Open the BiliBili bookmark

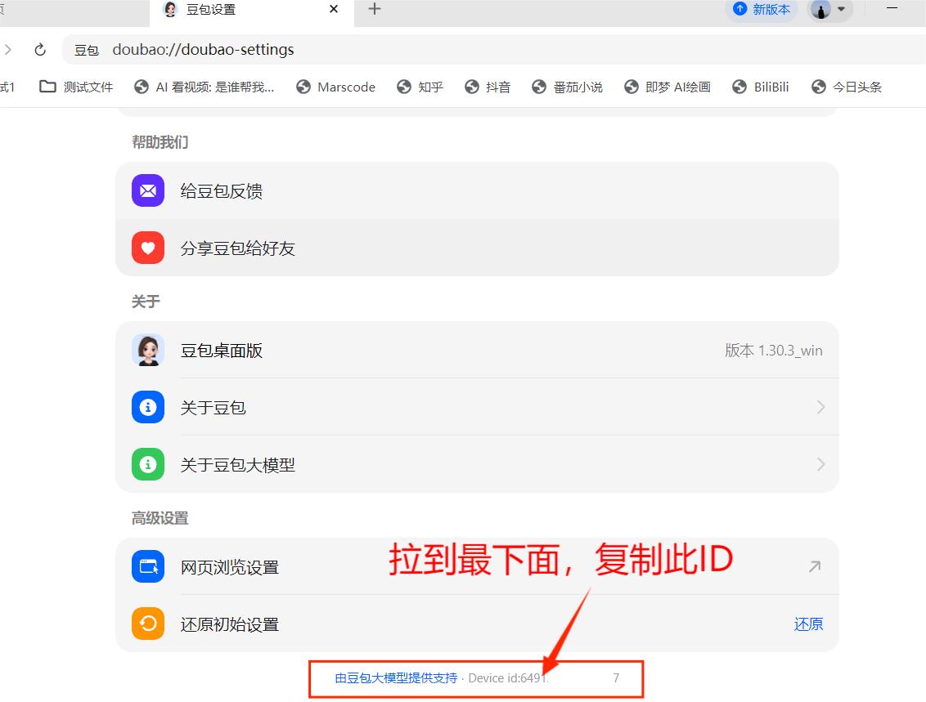tap(761, 87)
